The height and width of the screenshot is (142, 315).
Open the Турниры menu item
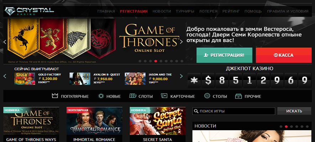[185, 11]
